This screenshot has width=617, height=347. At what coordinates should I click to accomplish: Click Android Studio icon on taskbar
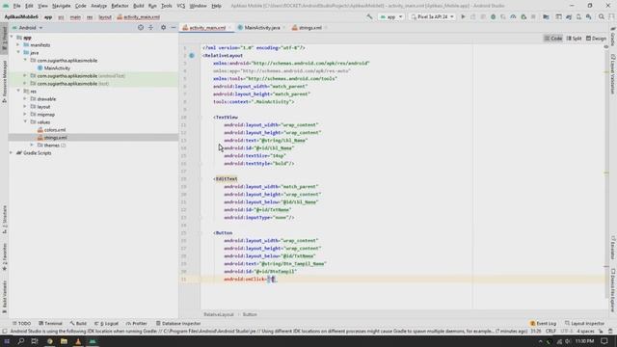[93, 341]
